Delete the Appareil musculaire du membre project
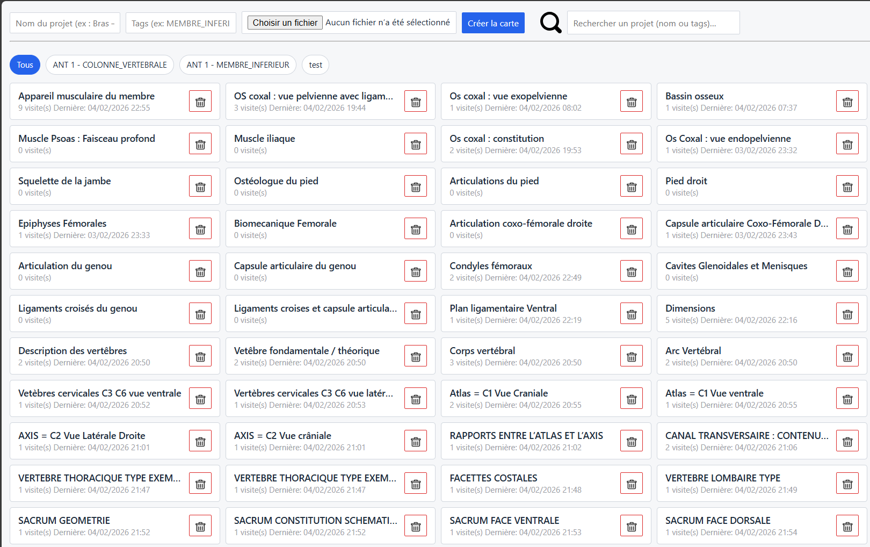Viewport: 870px width, 547px height. (x=200, y=102)
